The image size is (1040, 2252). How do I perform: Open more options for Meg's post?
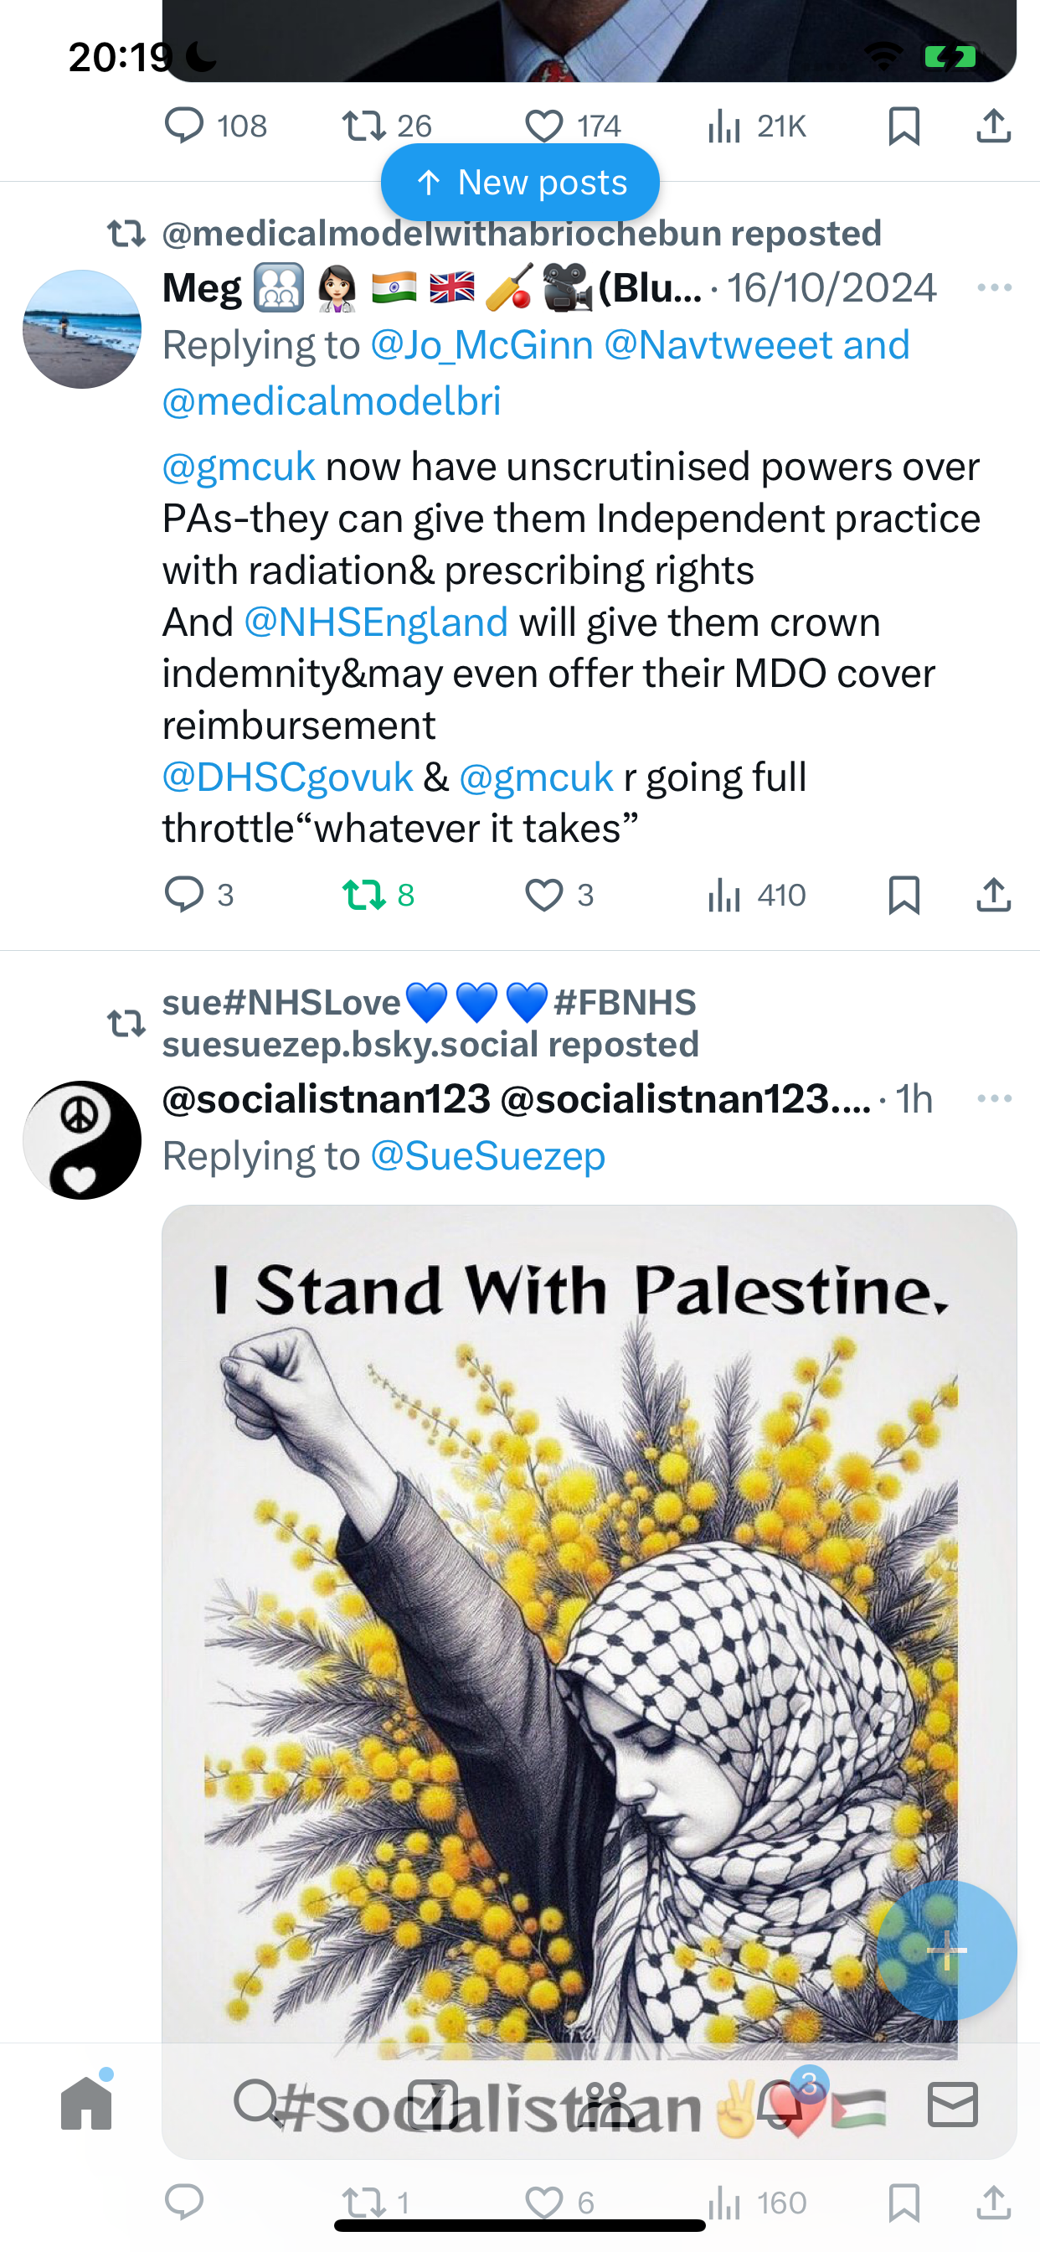point(995,287)
